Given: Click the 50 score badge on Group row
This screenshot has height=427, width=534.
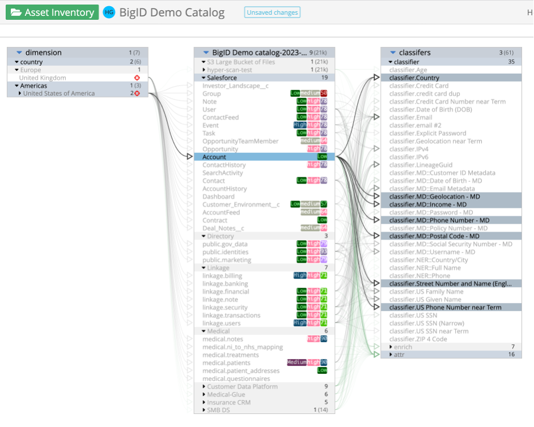Looking at the screenshot, I should [324, 93].
